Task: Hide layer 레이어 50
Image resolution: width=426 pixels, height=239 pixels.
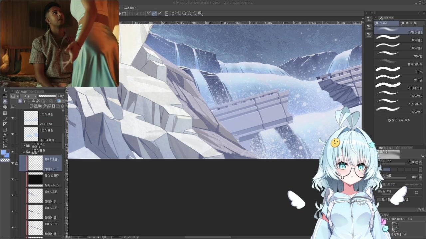Action: 13,118
